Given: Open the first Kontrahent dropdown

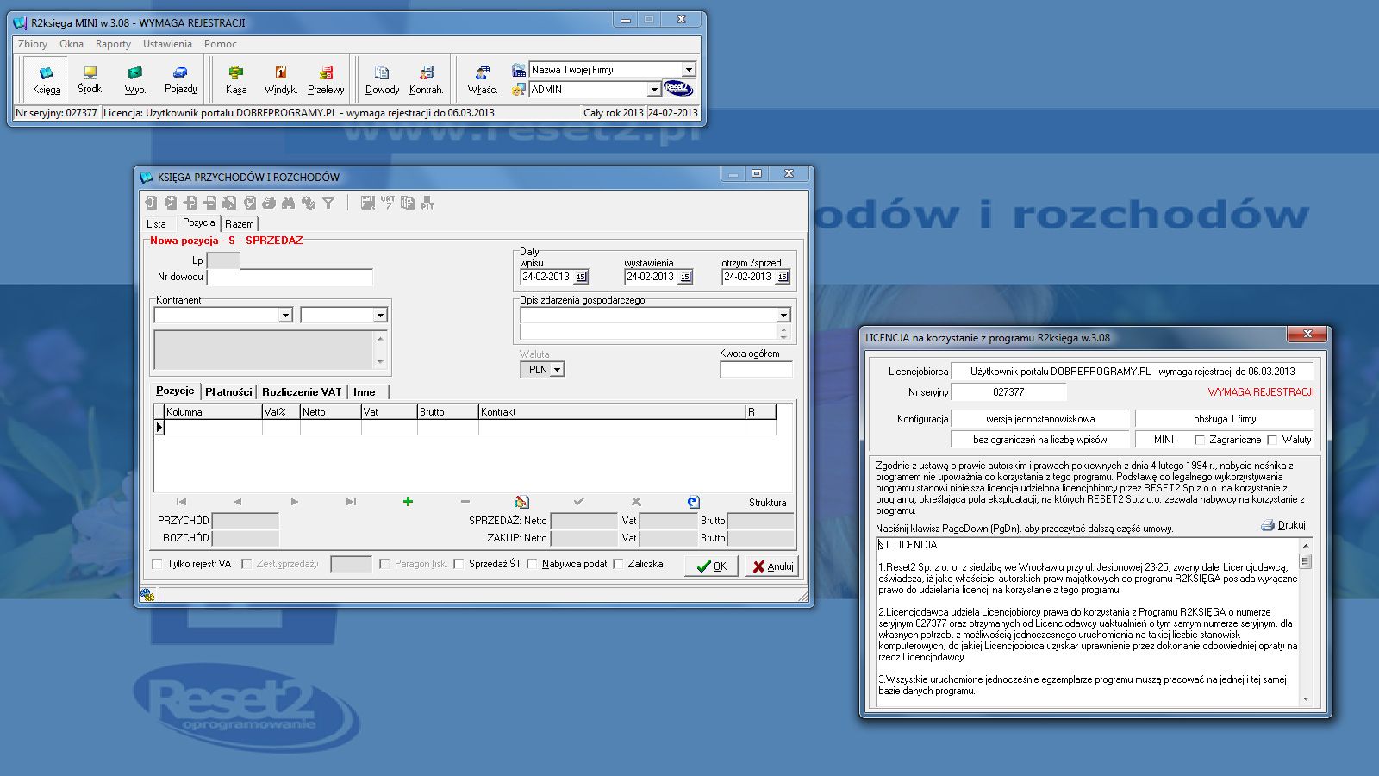Looking at the screenshot, I should 285,316.
